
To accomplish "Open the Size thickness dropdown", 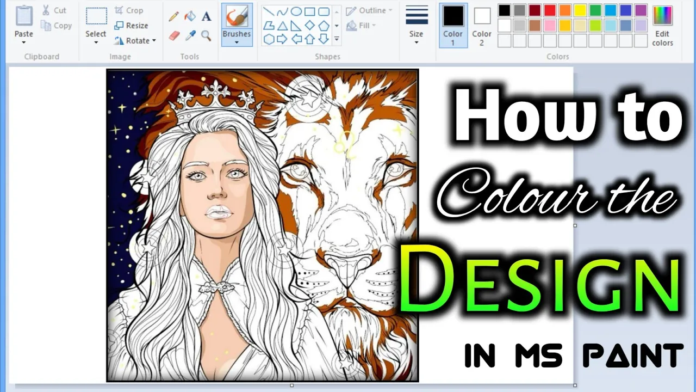I will (417, 24).
